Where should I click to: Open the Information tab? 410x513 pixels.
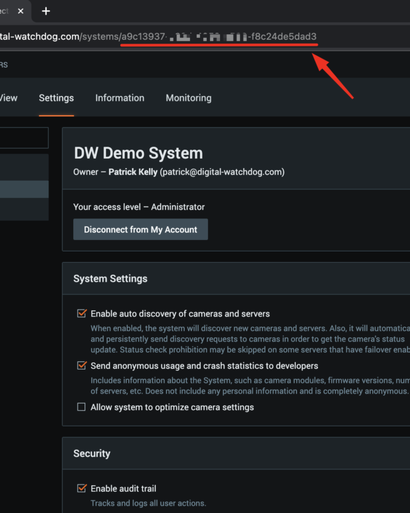[120, 98]
